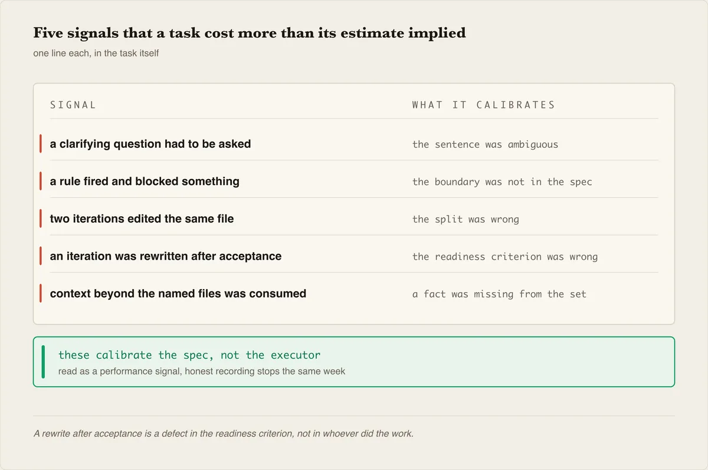Click 'the split was wrong' text

coord(466,219)
